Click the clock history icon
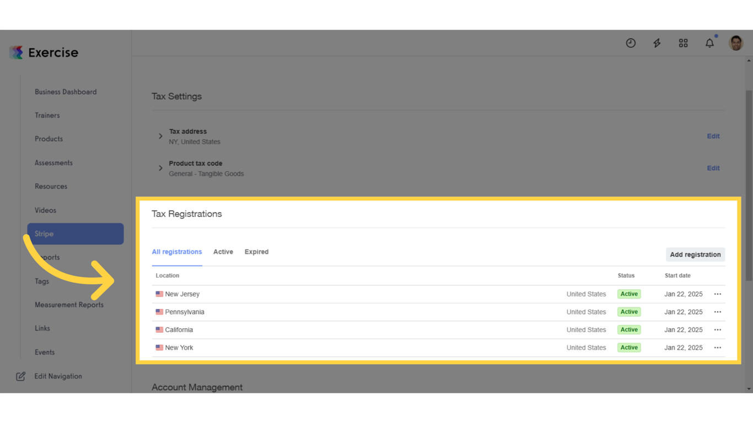 point(631,42)
